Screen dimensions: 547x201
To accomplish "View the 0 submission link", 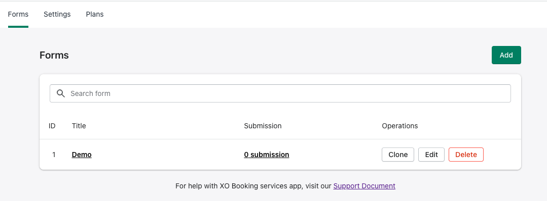I will [x=267, y=155].
